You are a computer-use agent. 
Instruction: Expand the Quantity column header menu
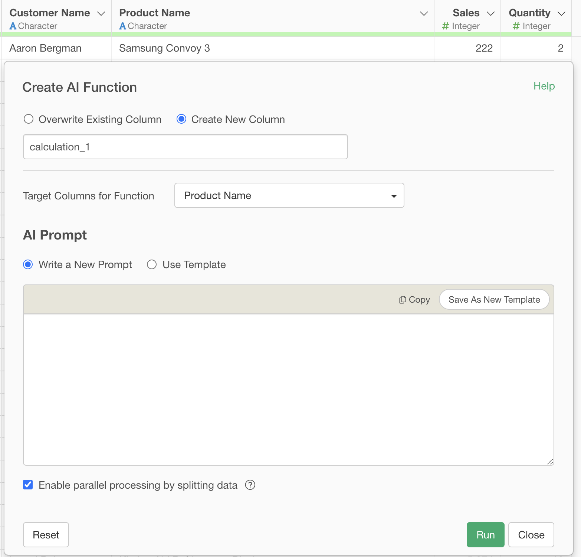pyautogui.click(x=561, y=14)
